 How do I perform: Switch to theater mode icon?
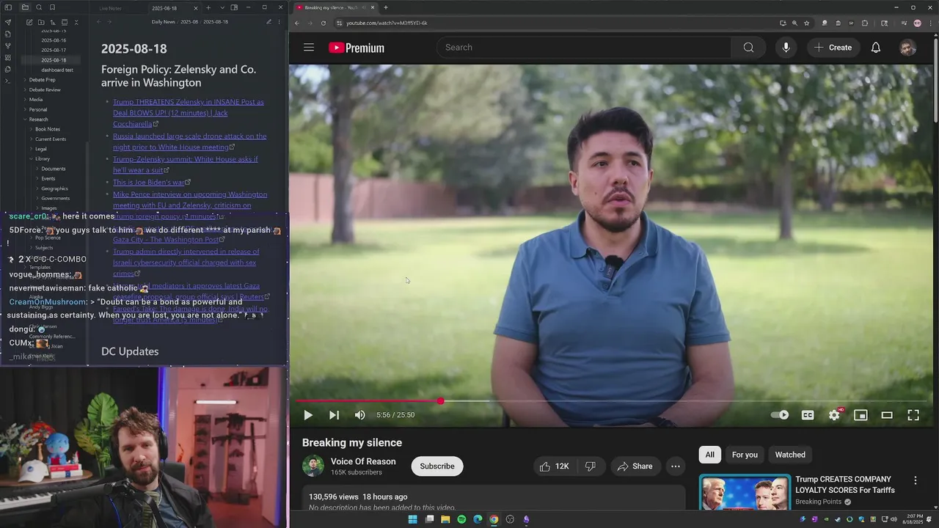(887, 415)
